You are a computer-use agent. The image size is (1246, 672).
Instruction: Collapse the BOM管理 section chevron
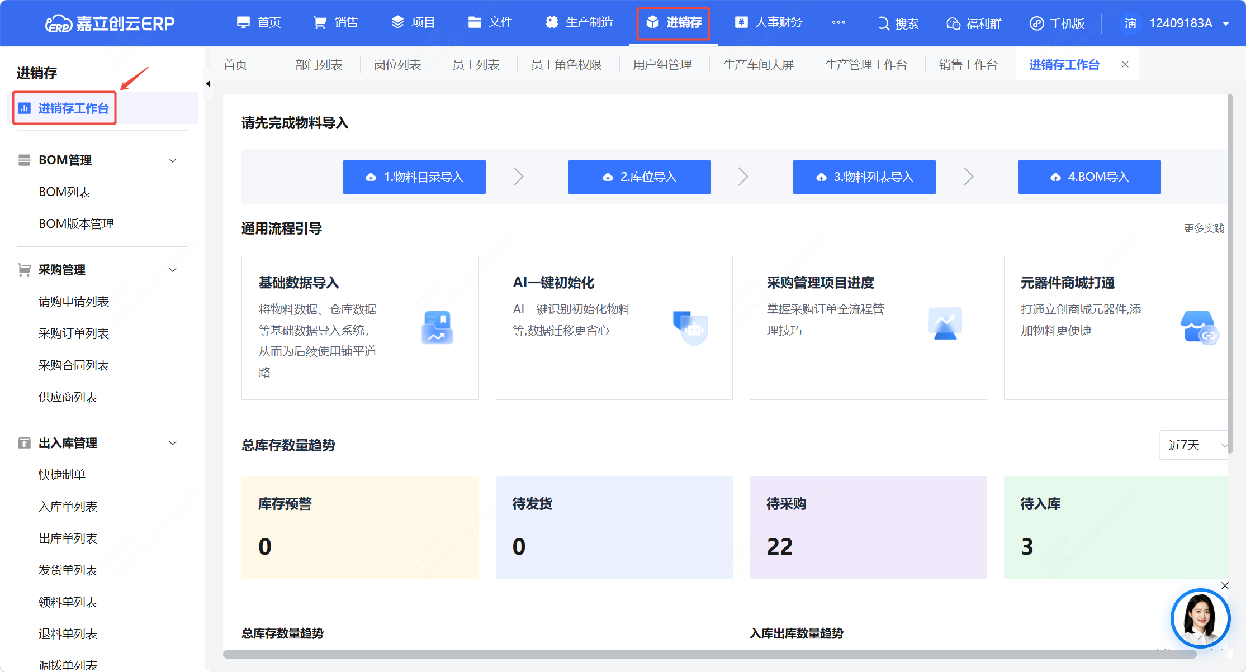click(x=173, y=160)
